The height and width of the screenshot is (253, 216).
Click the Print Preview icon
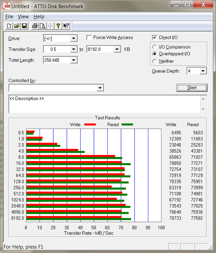pyautogui.click(x=42, y=26)
